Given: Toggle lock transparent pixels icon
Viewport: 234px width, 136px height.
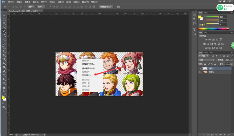Looking at the screenshot, I should (x=205, y=64).
